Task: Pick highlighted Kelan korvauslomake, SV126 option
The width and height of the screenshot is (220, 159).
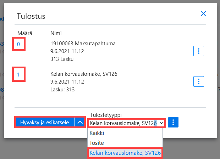Action: coord(125,153)
